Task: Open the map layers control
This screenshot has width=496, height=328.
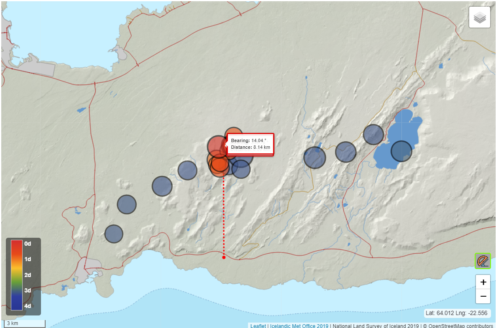Action: pos(480,18)
